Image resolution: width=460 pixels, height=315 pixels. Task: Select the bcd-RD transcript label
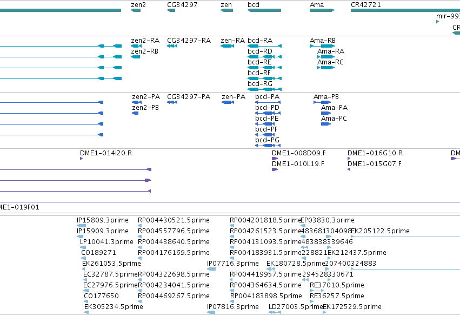coord(260,51)
